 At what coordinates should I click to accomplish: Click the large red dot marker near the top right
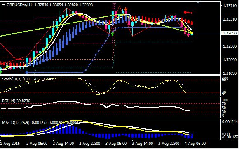[x=185, y=12]
